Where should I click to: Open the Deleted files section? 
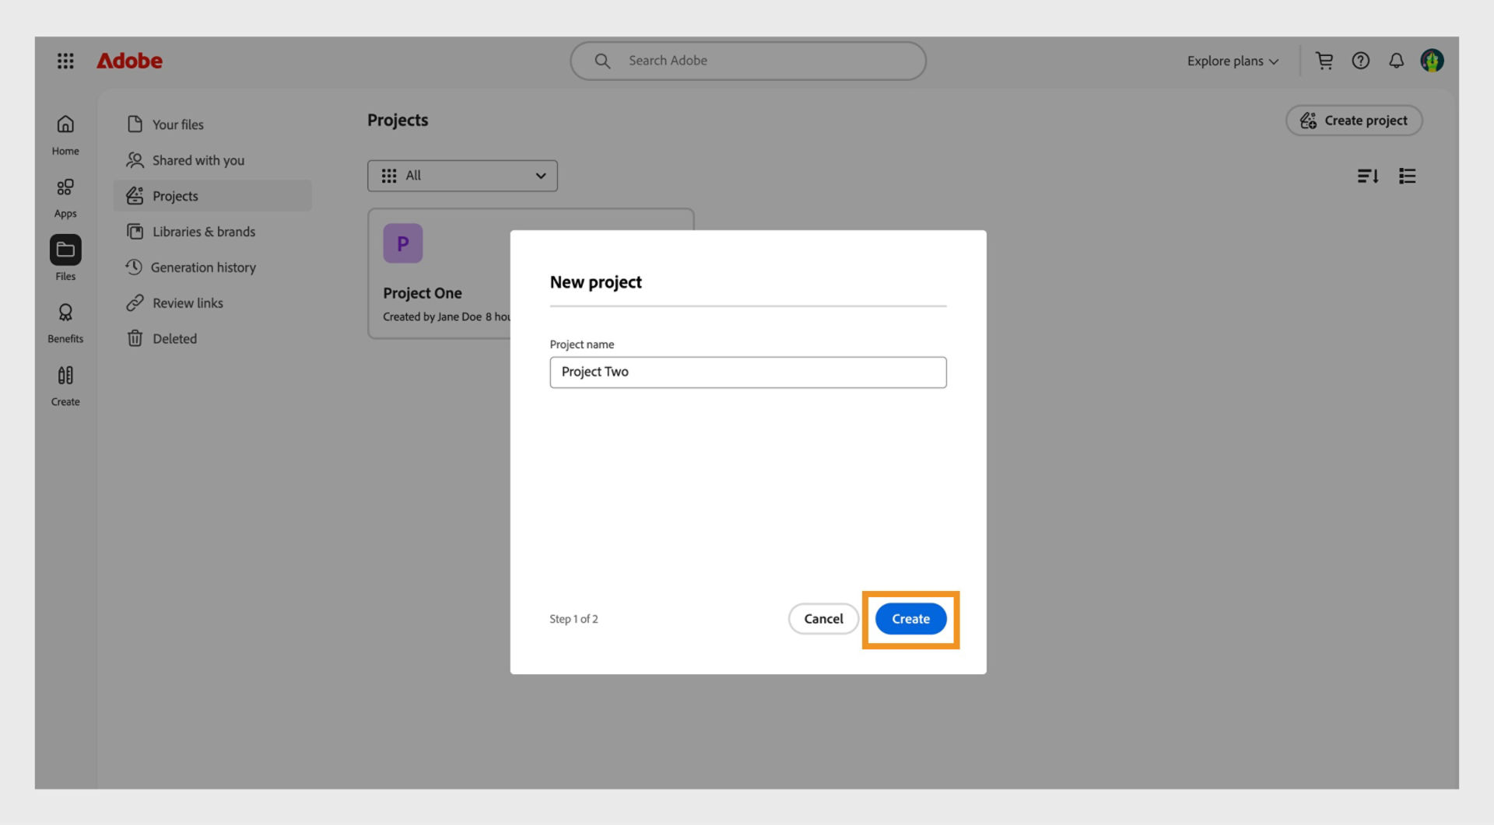tap(174, 338)
